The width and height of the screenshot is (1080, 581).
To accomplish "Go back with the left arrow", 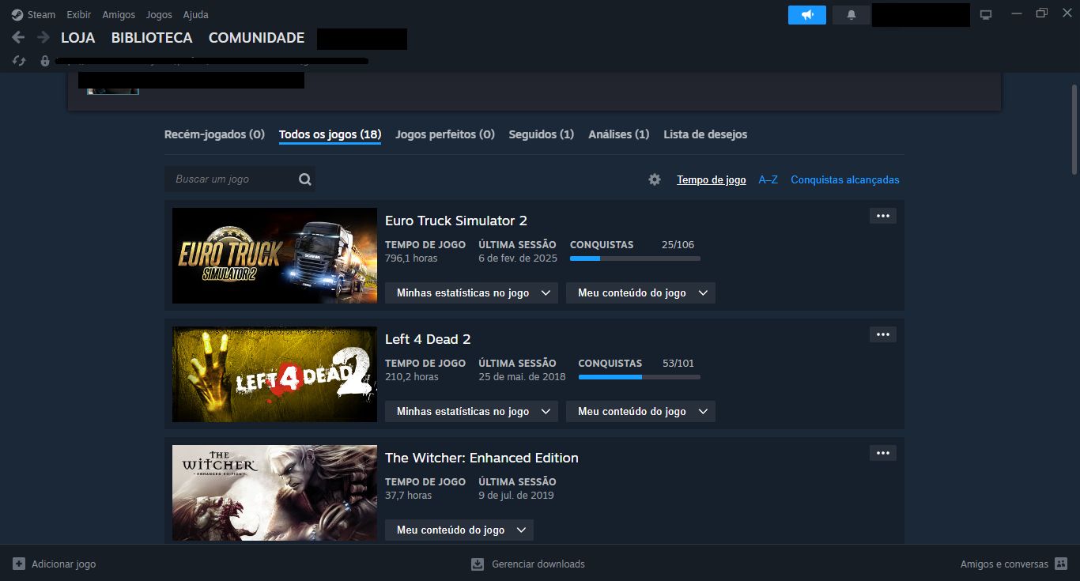I will pyautogui.click(x=18, y=37).
